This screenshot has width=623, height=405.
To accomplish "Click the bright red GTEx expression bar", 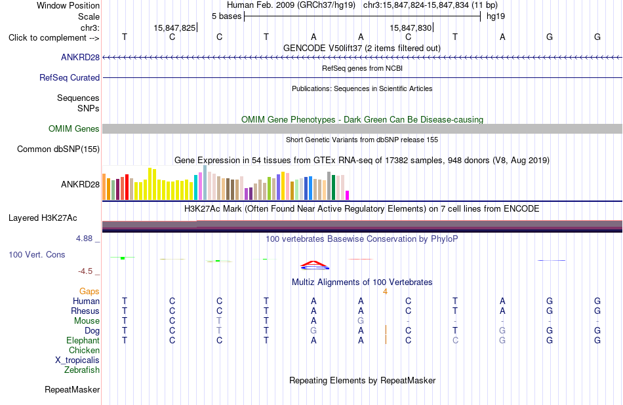I will 127,187.
